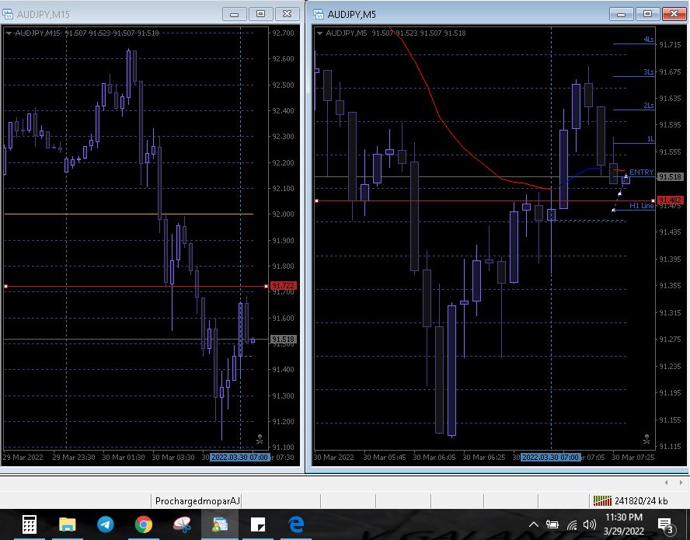Select the 91.722 red price label

pos(283,286)
